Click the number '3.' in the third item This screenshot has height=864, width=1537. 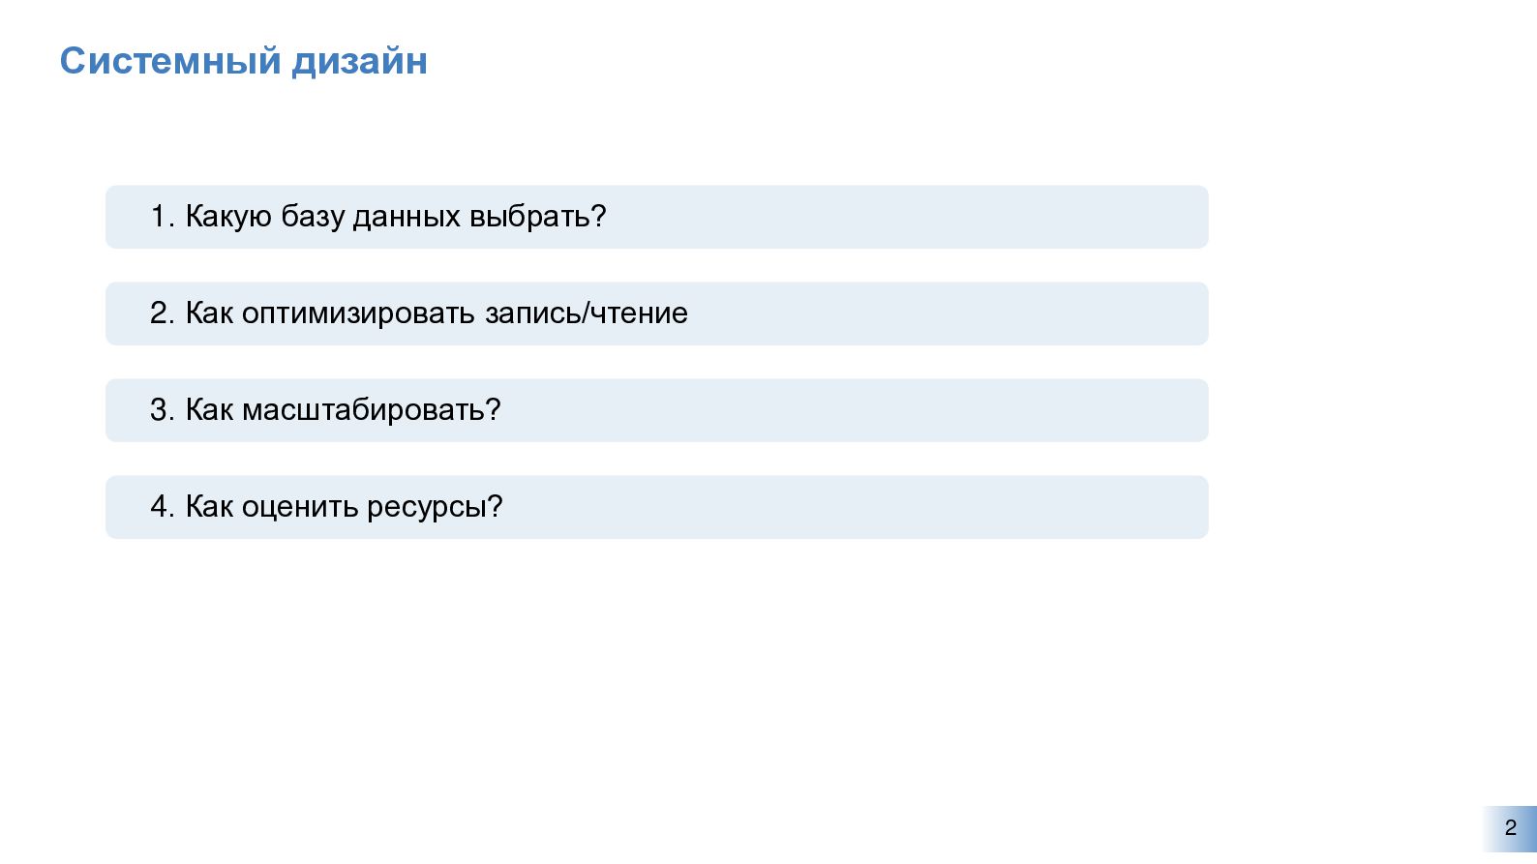pos(162,409)
